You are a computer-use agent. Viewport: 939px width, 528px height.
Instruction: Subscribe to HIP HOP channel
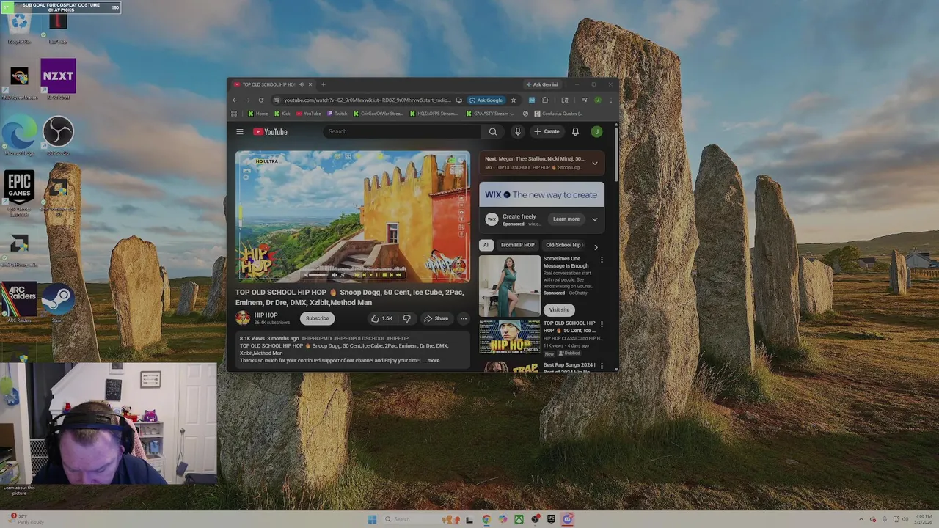tap(317, 318)
